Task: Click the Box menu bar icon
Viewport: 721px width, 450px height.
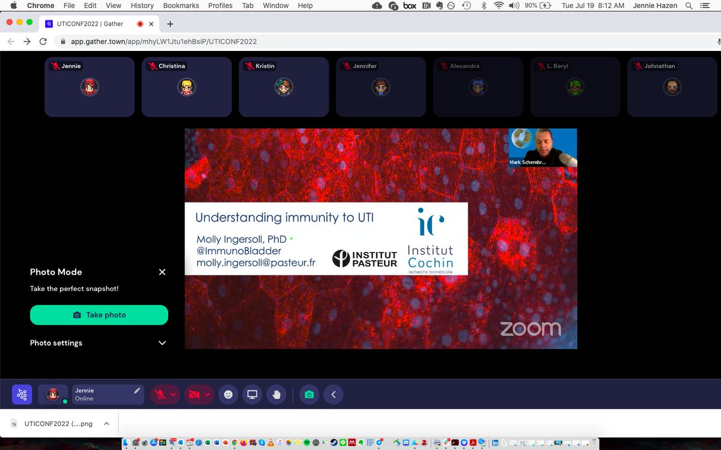Action: [x=410, y=5]
